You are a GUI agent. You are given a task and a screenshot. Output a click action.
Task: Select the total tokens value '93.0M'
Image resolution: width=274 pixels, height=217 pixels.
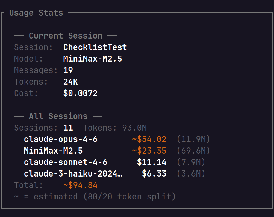coord(134,128)
